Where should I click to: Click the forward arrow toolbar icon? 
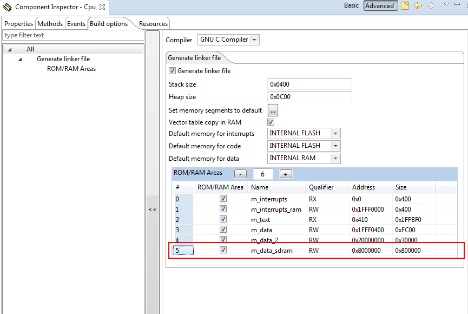point(430,5)
